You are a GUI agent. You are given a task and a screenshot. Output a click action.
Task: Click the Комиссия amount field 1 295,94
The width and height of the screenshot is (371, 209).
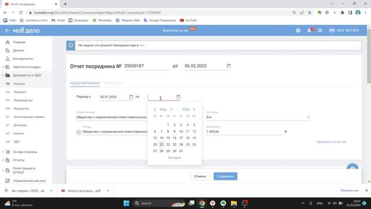click(x=245, y=132)
